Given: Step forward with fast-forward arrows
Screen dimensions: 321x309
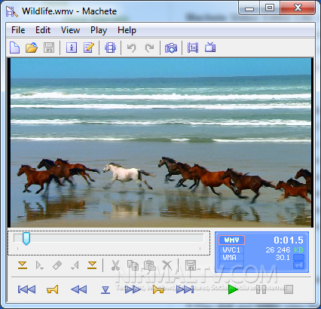Looking at the screenshot, I should point(133,289).
